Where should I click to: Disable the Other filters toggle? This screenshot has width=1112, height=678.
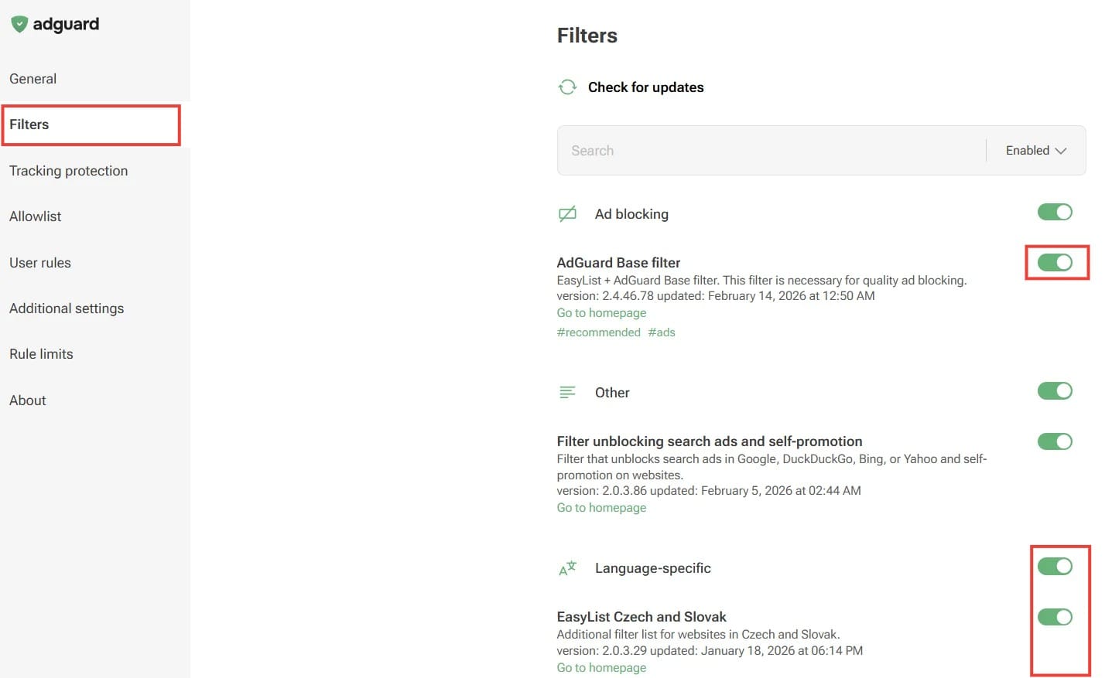tap(1055, 390)
